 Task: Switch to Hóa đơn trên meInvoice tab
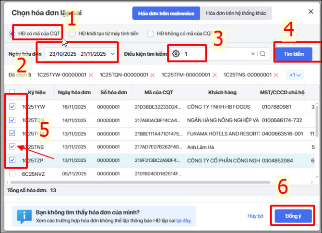[166, 13]
